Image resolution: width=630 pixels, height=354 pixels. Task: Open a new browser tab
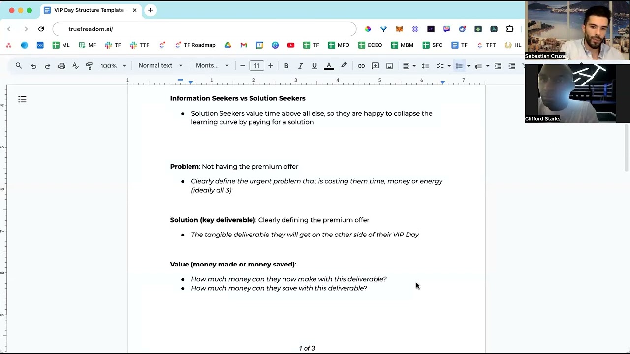tap(150, 10)
